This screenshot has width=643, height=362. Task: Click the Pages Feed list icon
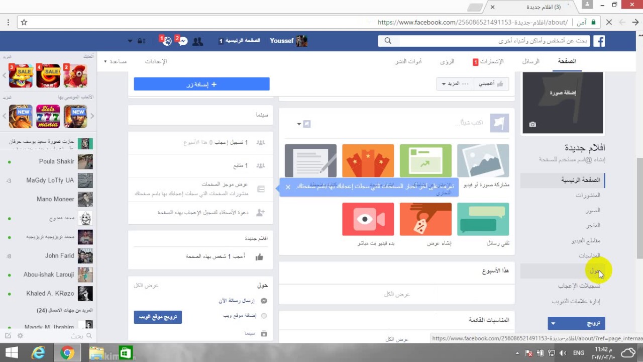coord(261,189)
